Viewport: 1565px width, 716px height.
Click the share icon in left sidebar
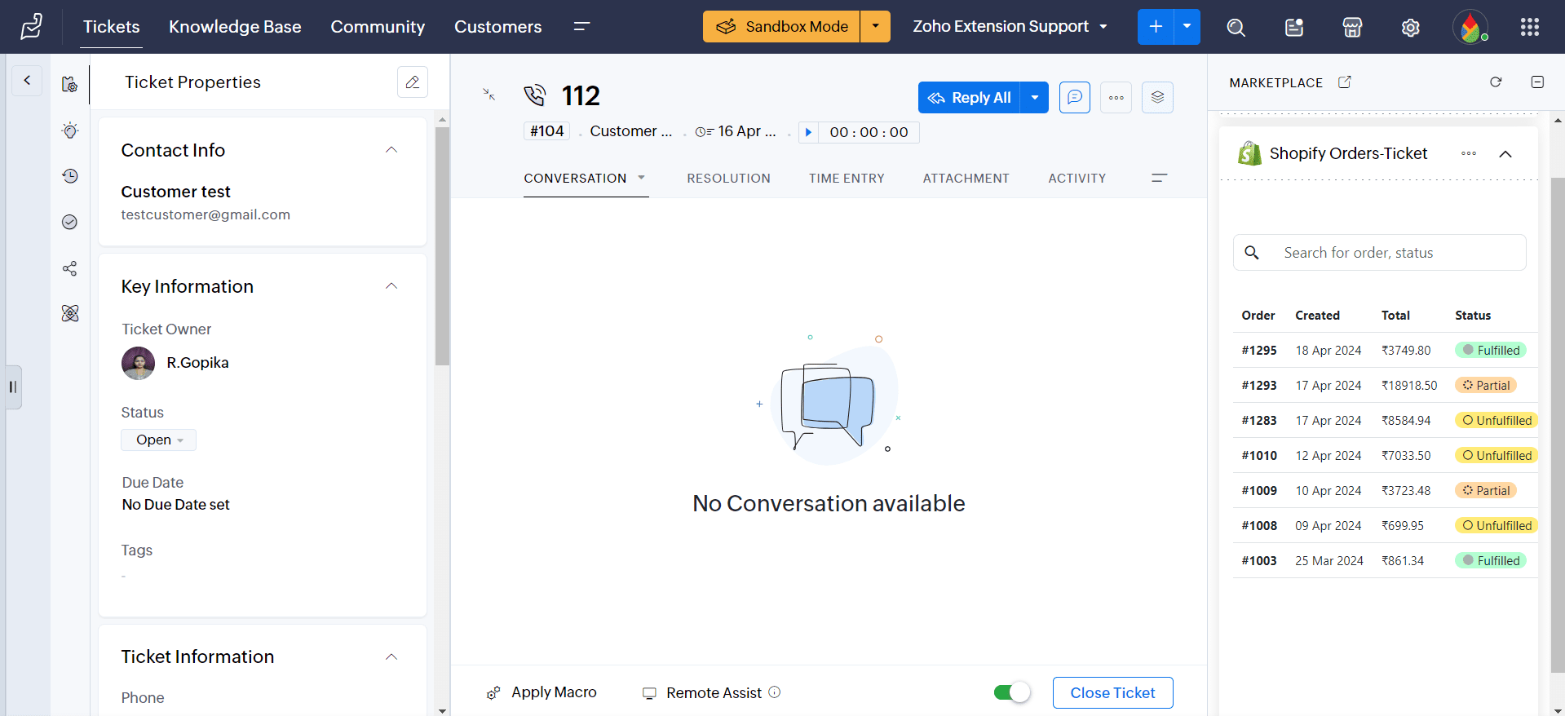(70, 268)
